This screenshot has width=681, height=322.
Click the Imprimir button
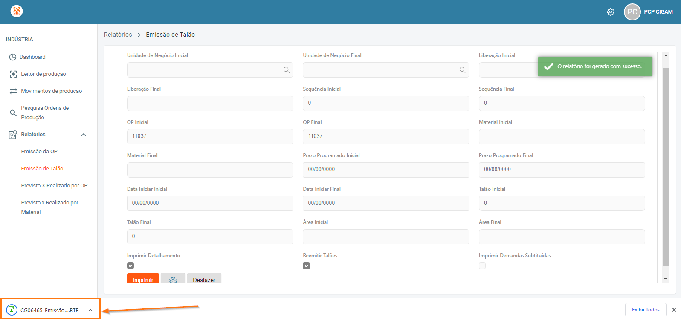pos(143,279)
